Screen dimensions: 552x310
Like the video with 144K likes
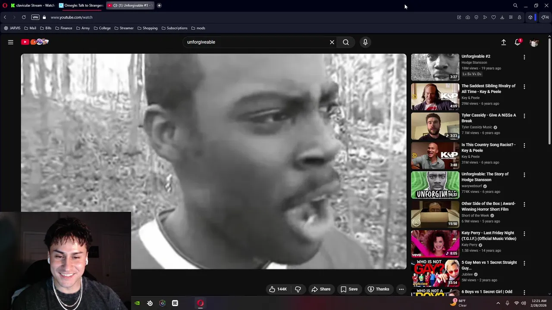[x=278, y=289]
